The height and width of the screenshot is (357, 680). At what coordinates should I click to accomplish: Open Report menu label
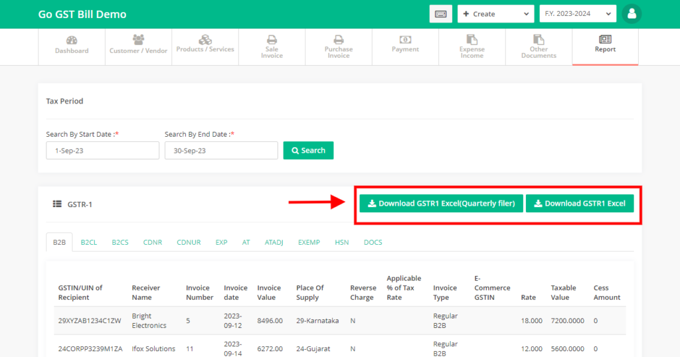(605, 49)
